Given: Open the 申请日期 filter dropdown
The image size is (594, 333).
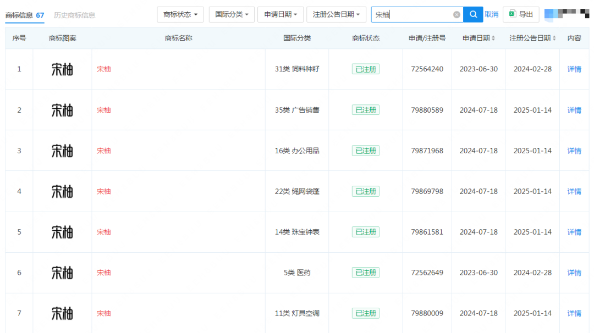Looking at the screenshot, I should coord(280,15).
